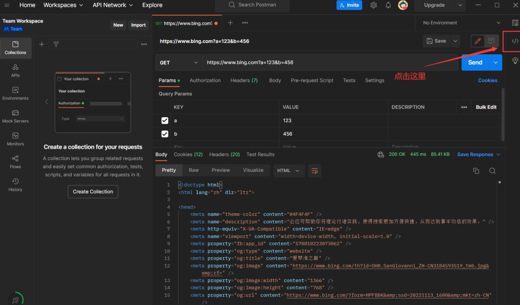
Task: Click the Import button
Action: [x=138, y=25]
